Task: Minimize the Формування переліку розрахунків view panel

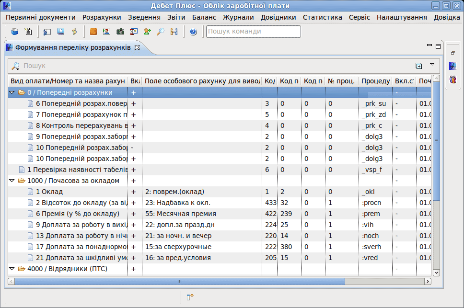Action: point(429,46)
